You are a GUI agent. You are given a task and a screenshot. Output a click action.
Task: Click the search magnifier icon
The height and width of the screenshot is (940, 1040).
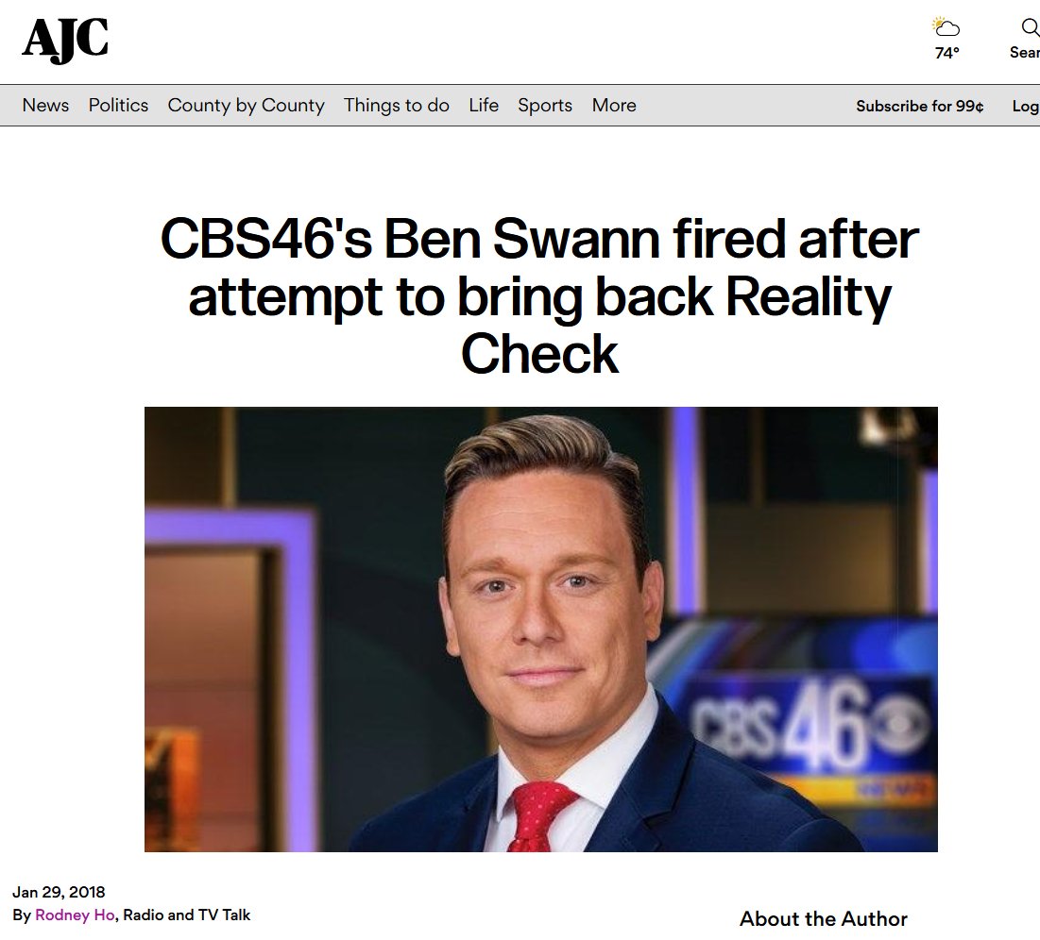pyautogui.click(x=1030, y=27)
